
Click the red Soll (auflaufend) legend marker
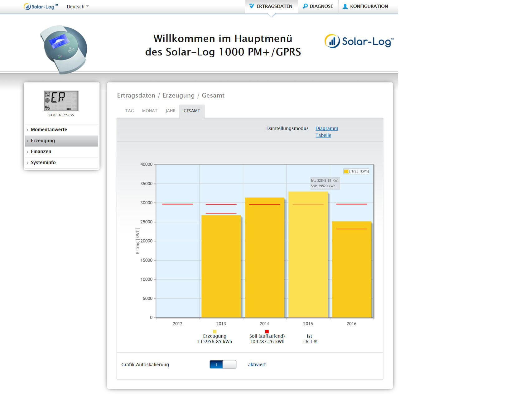267,331
